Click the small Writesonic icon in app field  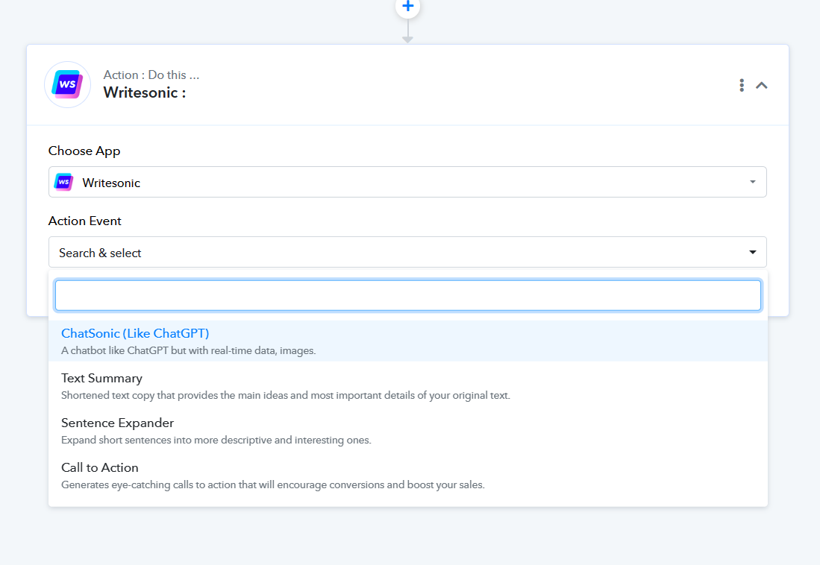pyautogui.click(x=64, y=182)
